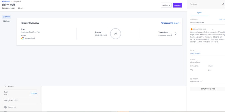Click the 'Query Score: 0.3' sentiment text
The width and height of the screenshot is (225, 112).
tap(196, 82)
